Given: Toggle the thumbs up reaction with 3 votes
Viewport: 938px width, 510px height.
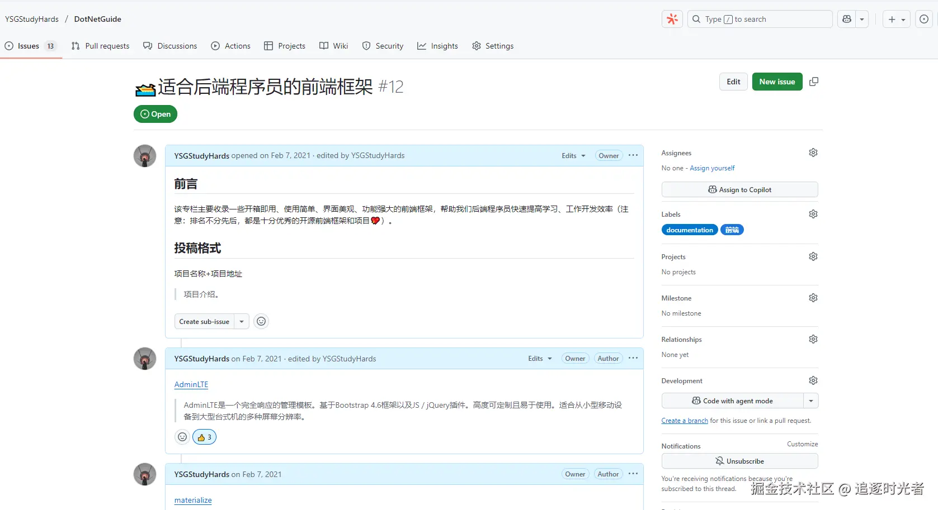Looking at the screenshot, I should 204,437.
